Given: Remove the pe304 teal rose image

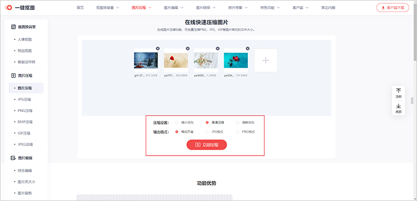Looking at the screenshot, I should pos(247,49).
